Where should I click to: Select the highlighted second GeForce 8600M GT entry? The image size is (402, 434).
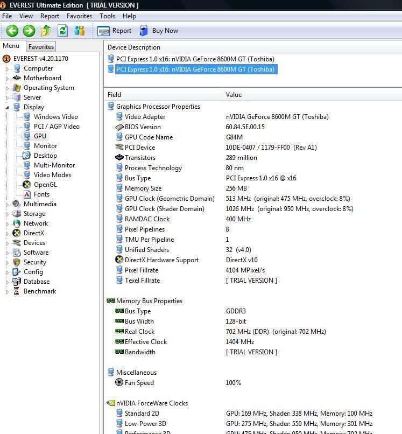point(196,69)
